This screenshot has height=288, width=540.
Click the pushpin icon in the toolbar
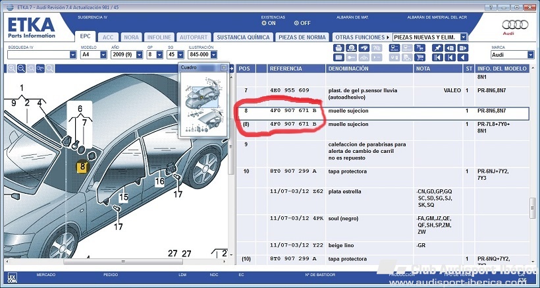437,48
